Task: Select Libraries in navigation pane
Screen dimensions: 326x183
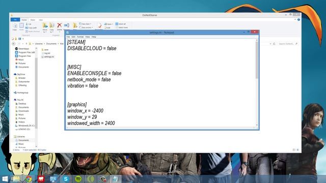Action: click(x=19, y=137)
